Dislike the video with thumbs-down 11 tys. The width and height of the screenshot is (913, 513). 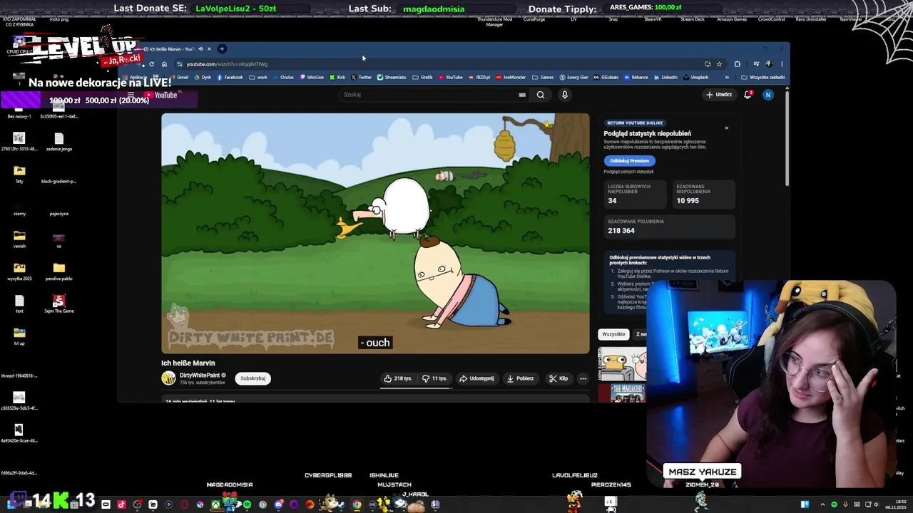434,378
